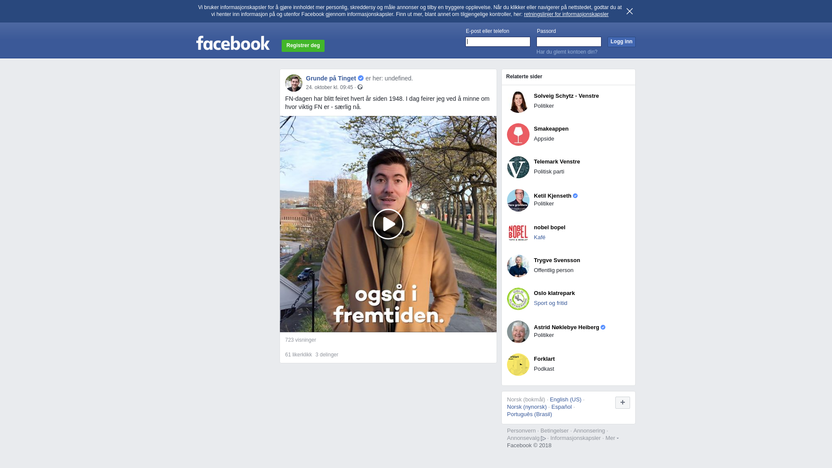Open Trygve Svensson avatar
Image resolution: width=832 pixels, height=468 pixels.
pos(518,266)
